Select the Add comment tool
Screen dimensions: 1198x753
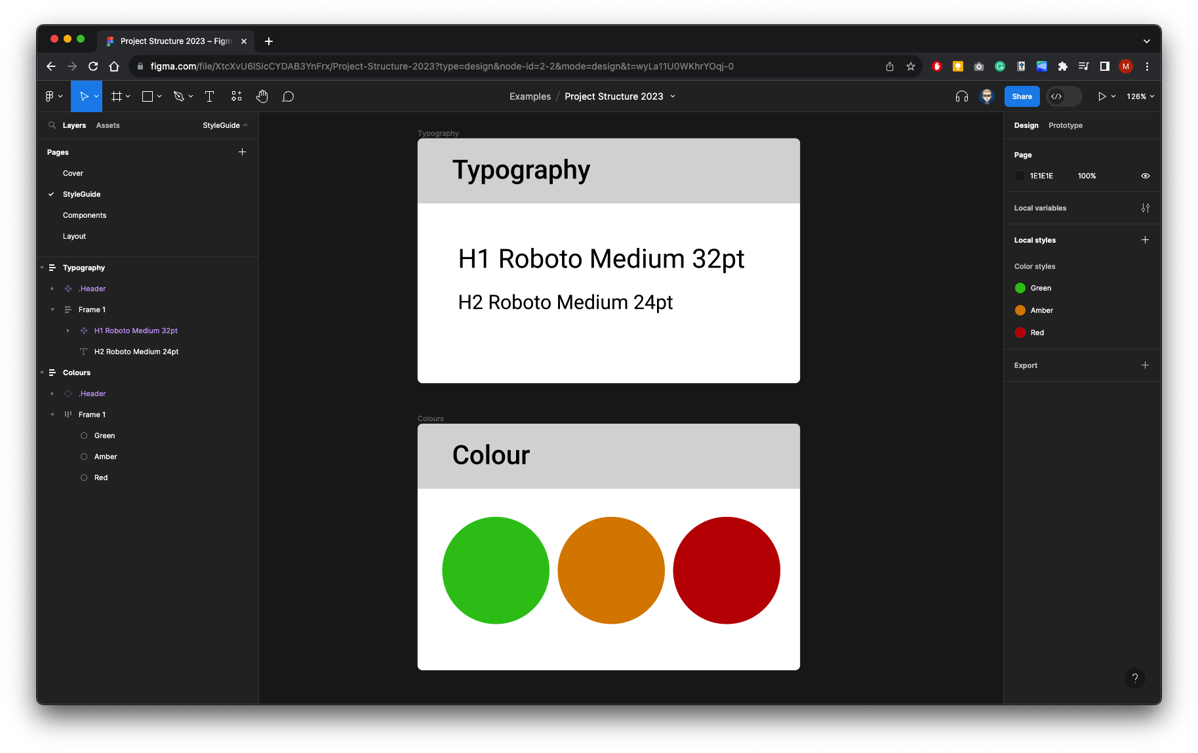pos(288,96)
